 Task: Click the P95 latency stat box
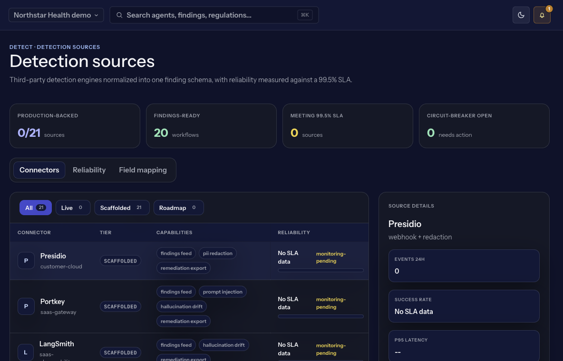tap(464, 346)
